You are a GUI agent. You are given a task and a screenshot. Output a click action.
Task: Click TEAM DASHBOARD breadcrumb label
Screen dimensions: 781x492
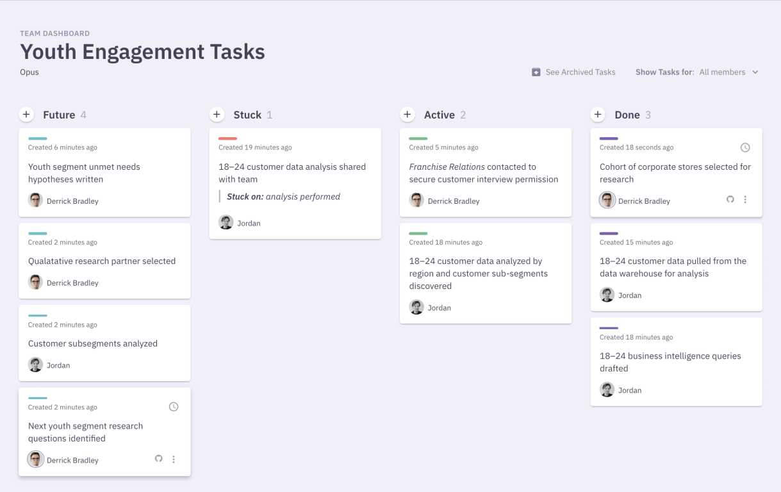pos(54,33)
